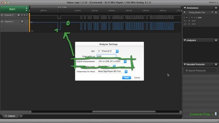Click the 'Endianness for Word' label
Image resolution: width=219 pixels, height=123 pixels.
[86, 71]
